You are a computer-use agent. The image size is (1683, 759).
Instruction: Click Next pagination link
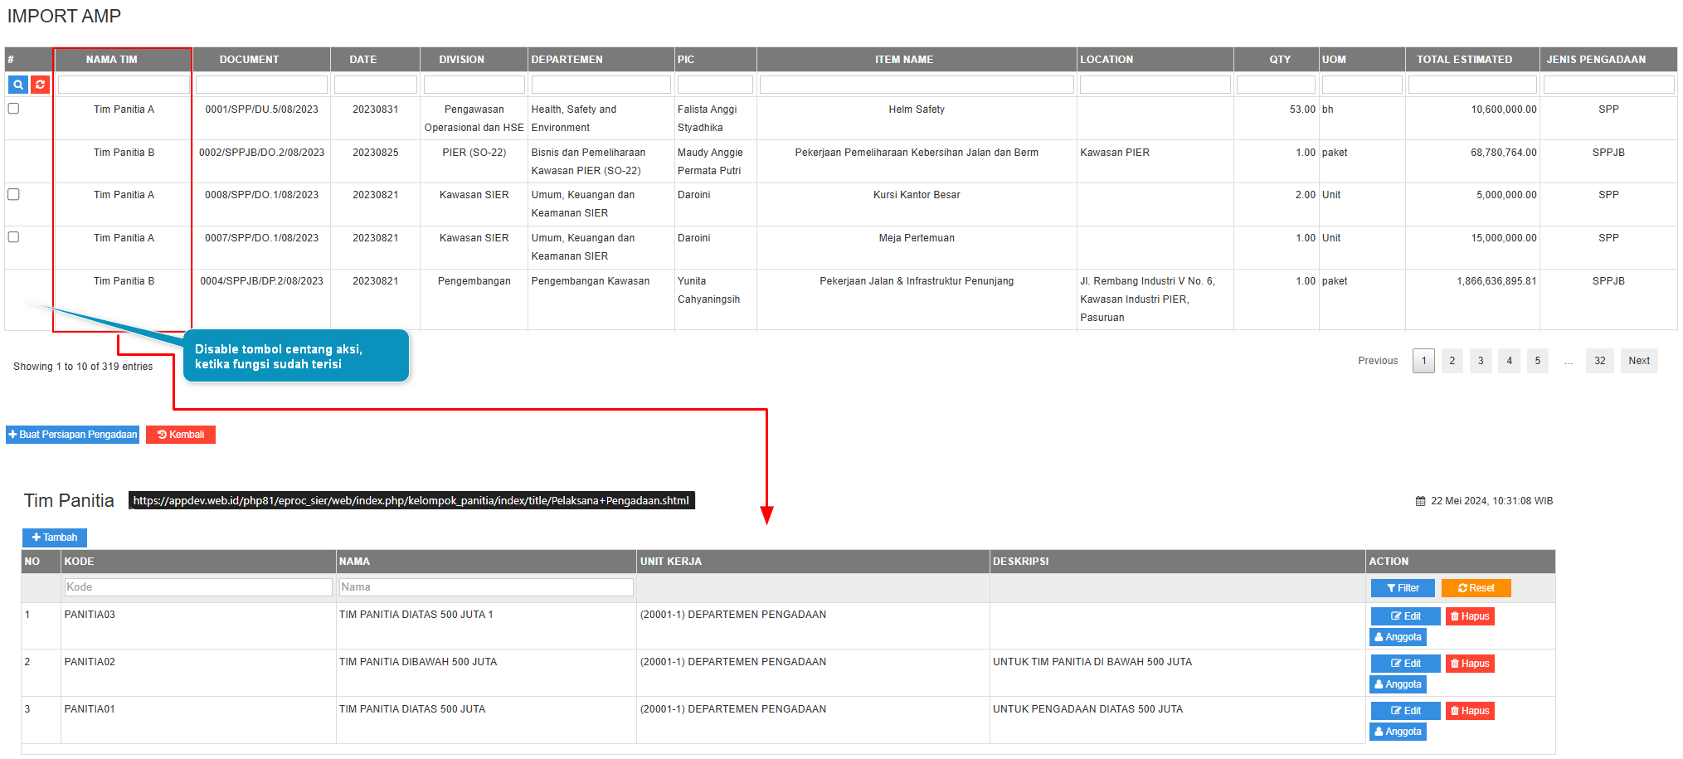[x=1638, y=361]
